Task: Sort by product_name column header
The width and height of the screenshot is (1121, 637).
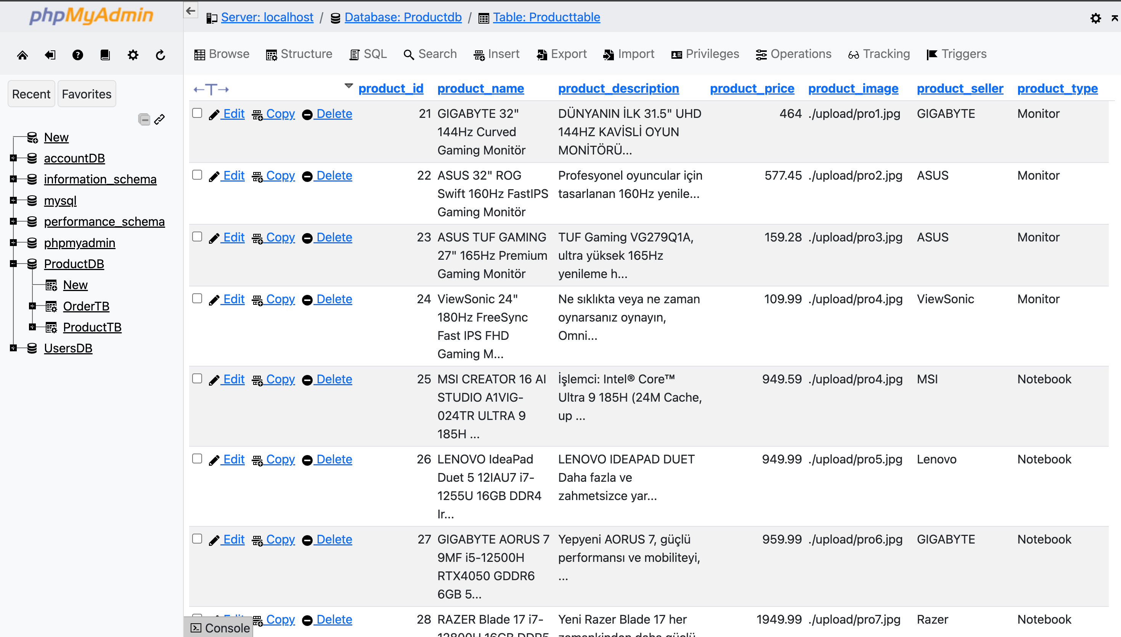Action: (x=480, y=88)
